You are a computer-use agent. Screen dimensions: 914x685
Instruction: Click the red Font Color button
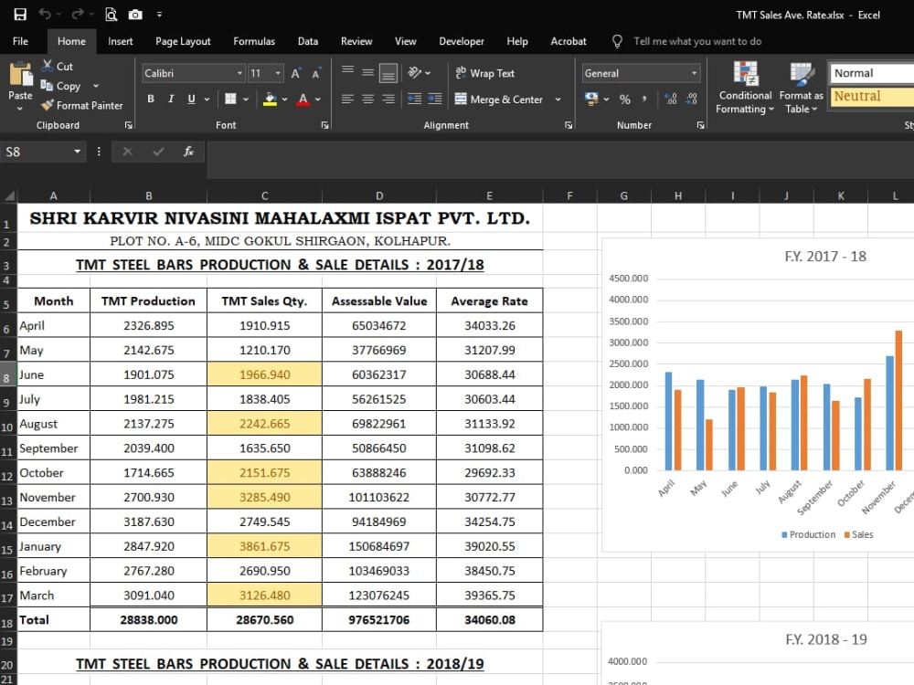click(303, 99)
